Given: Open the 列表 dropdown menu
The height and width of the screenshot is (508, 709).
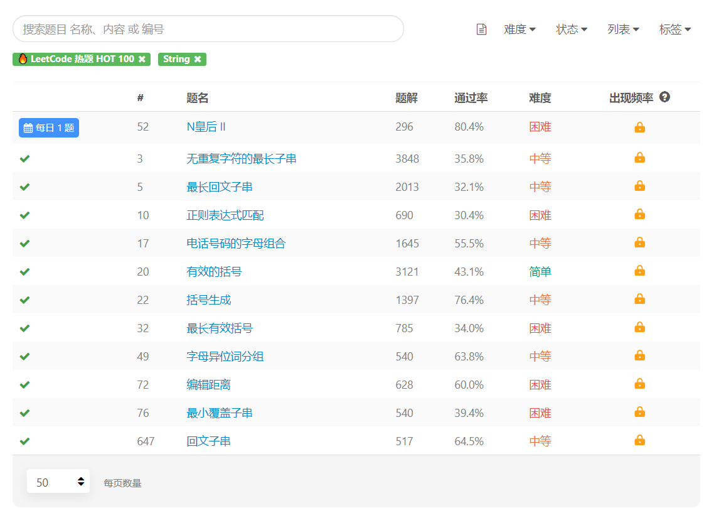Looking at the screenshot, I should tap(623, 30).
